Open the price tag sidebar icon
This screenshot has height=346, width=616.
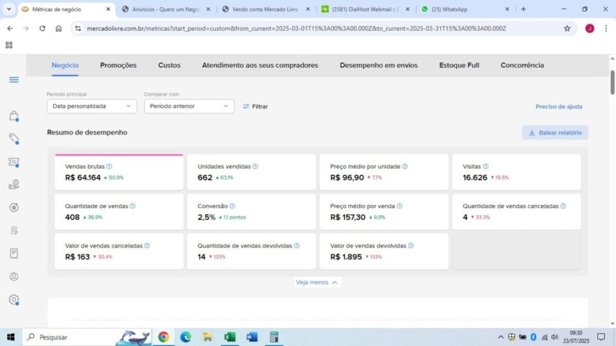click(13, 138)
